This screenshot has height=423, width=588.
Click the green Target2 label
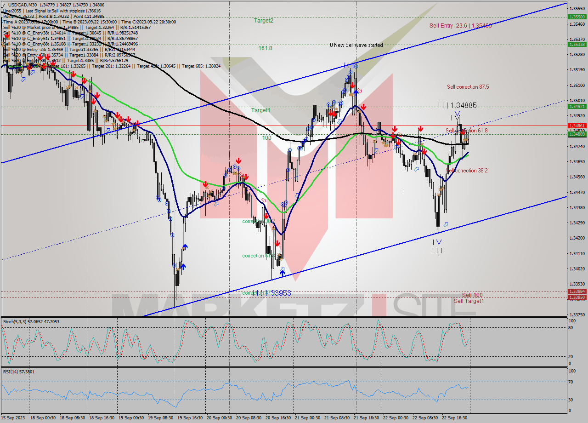pos(264,21)
